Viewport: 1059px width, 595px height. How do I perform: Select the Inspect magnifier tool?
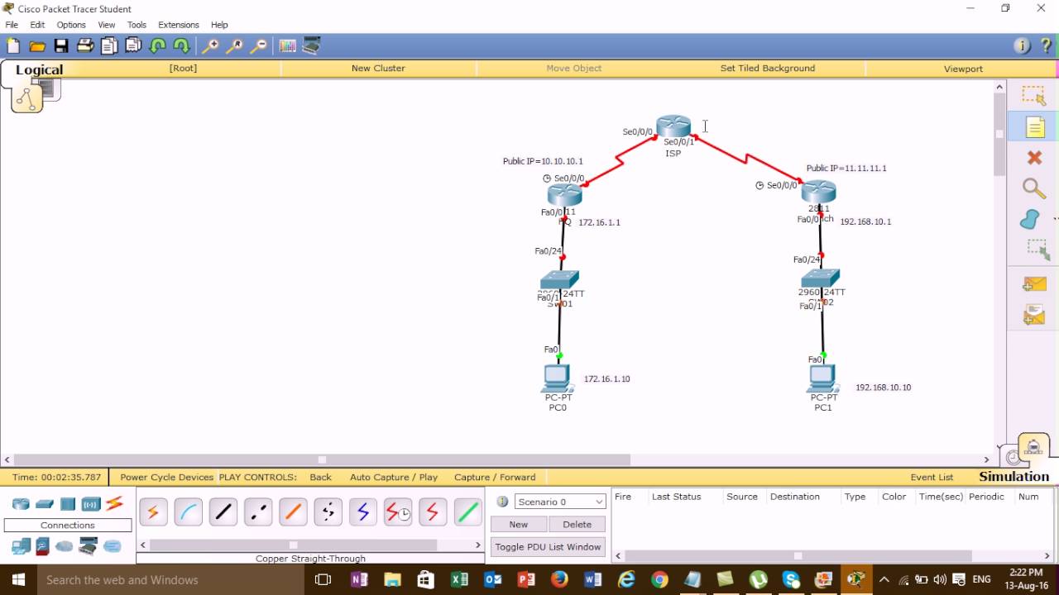point(1034,188)
